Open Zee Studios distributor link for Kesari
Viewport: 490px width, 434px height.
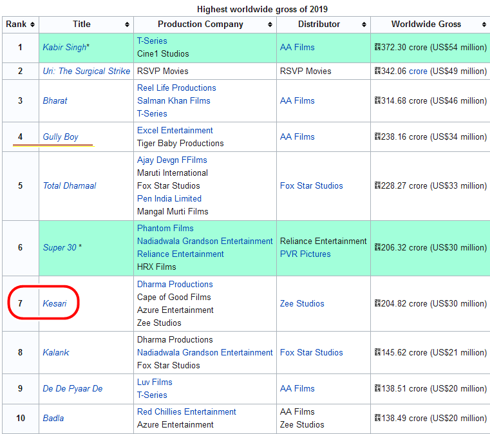click(x=302, y=303)
